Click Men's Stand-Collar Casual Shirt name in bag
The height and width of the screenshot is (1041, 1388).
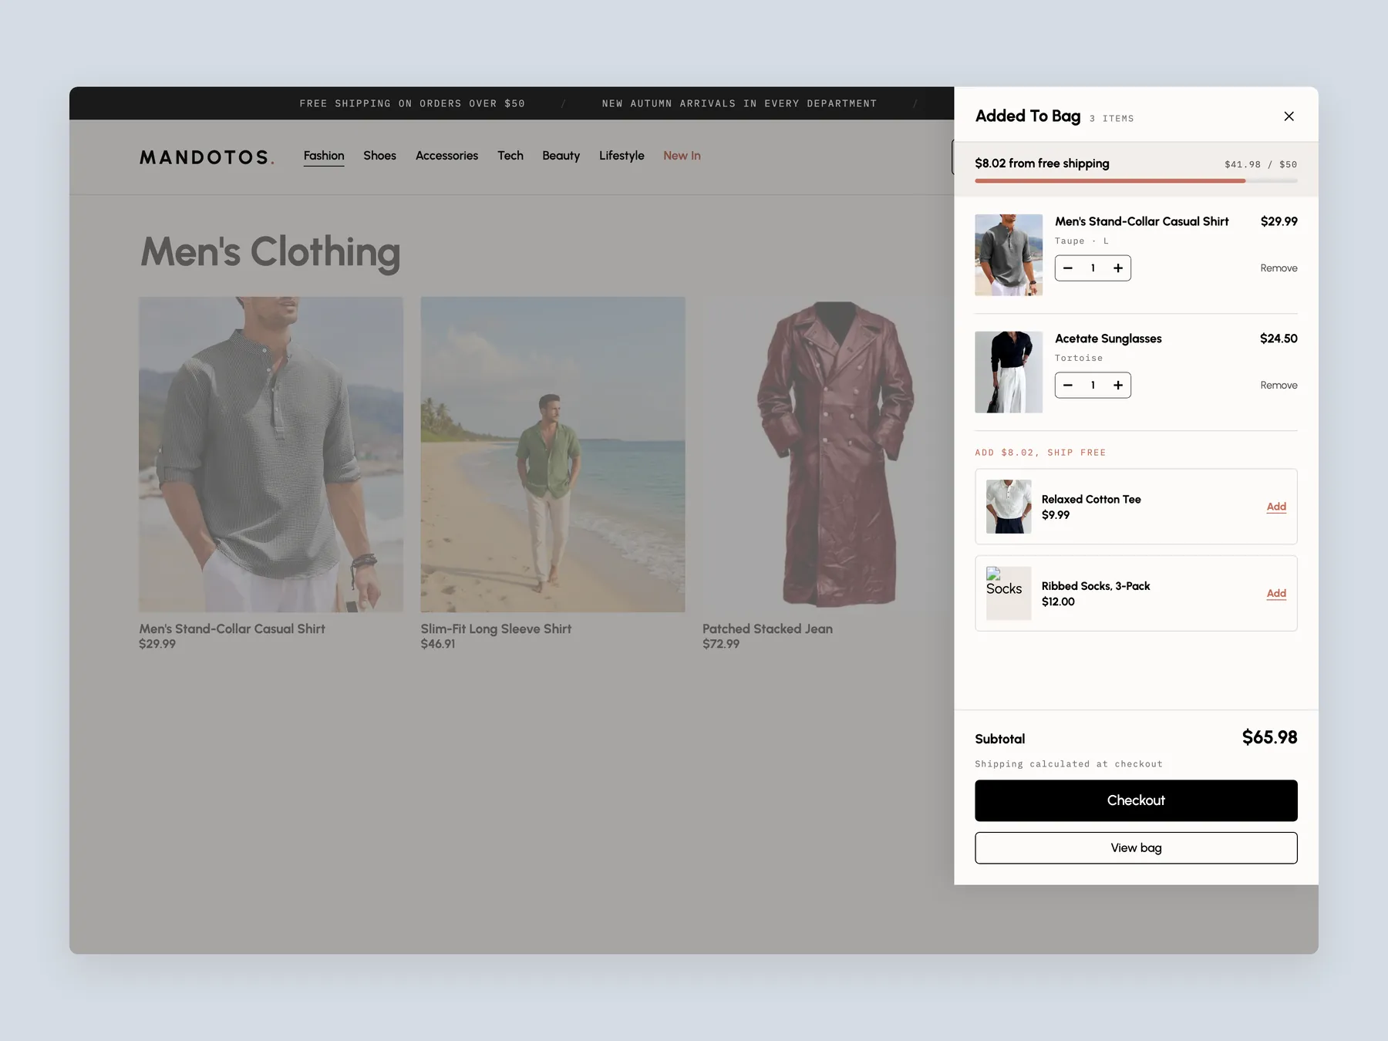(x=1141, y=221)
